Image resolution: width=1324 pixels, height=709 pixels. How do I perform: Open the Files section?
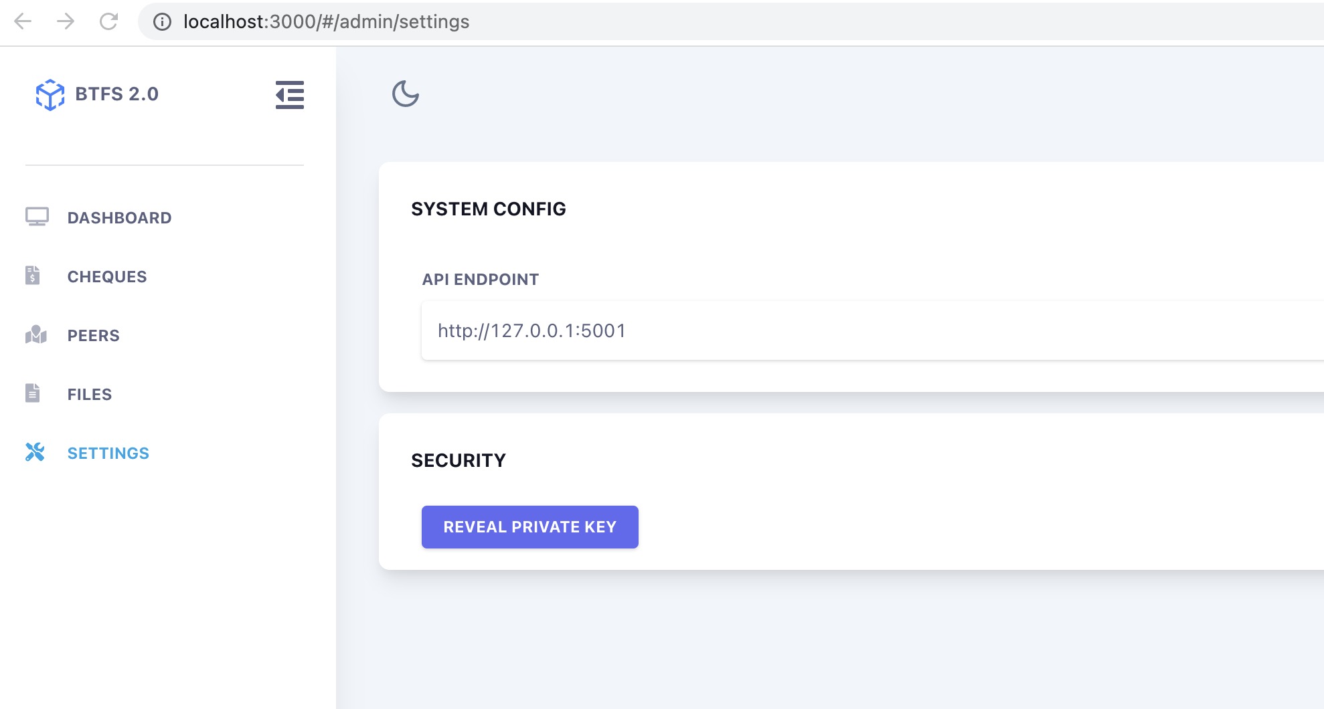90,395
